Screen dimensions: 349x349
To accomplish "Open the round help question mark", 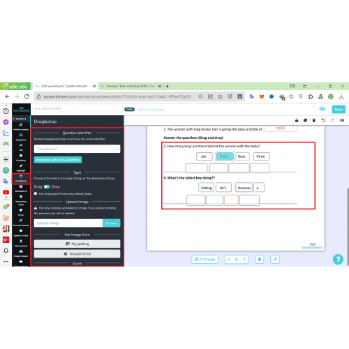I will tap(338, 259).
